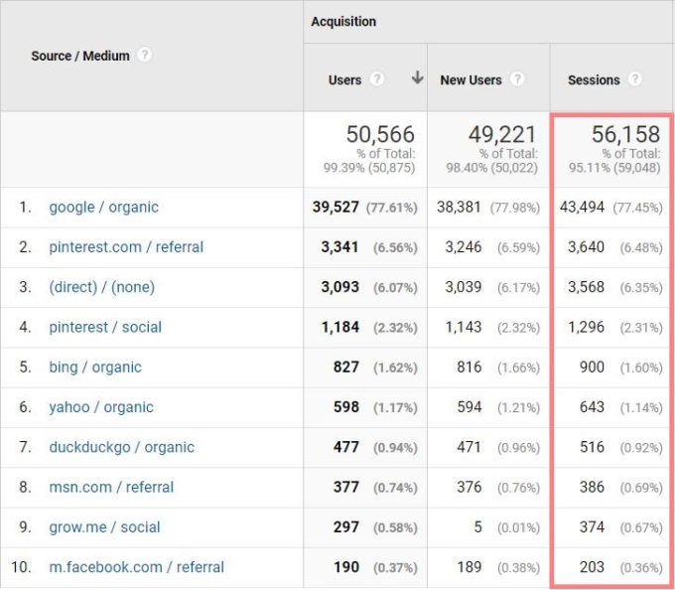Click users value 190 for m.facebook.com

pyautogui.click(x=346, y=567)
